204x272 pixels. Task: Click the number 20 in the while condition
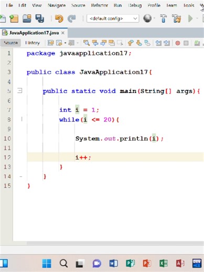pos(108,120)
